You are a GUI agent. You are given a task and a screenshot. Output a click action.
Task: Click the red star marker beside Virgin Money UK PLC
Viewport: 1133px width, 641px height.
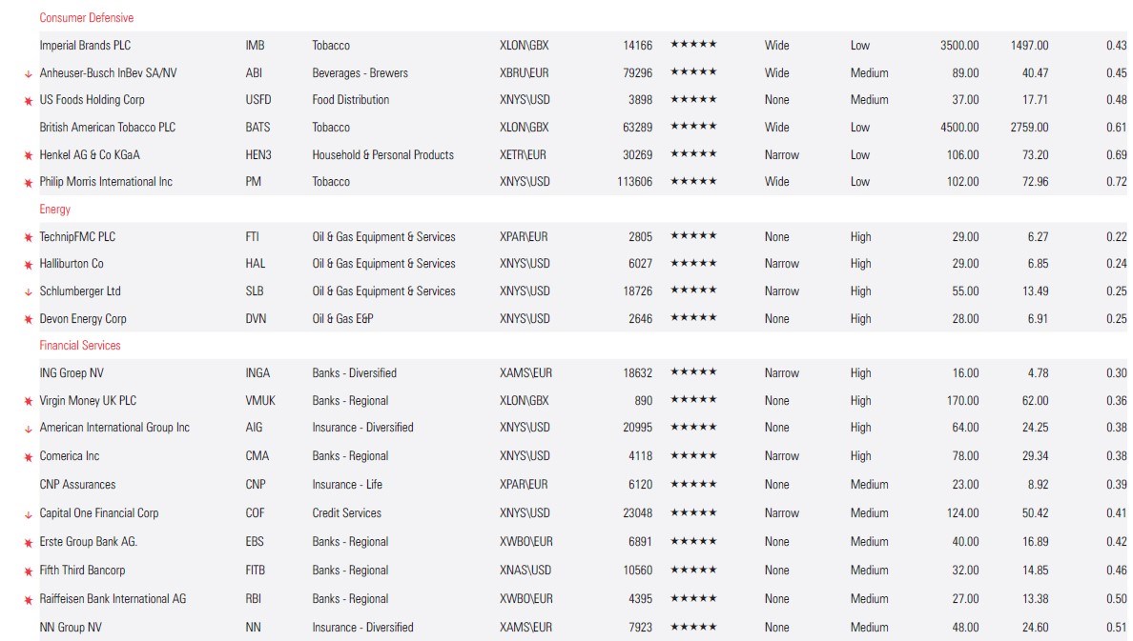29,401
